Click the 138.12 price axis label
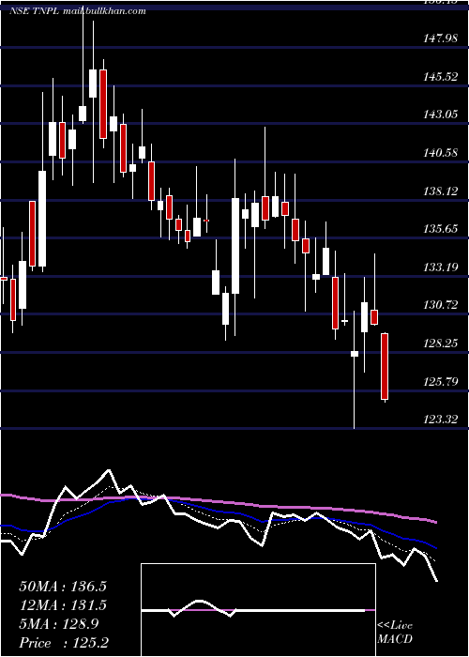 [440, 191]
